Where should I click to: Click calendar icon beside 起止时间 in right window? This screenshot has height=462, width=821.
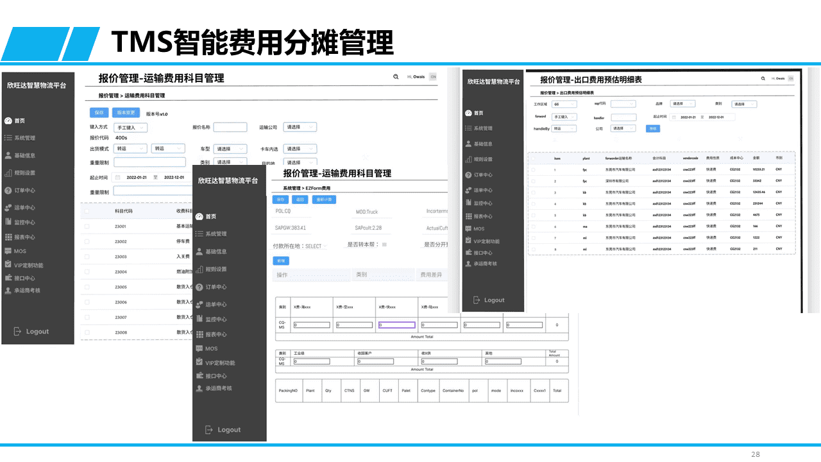point(674,117)
